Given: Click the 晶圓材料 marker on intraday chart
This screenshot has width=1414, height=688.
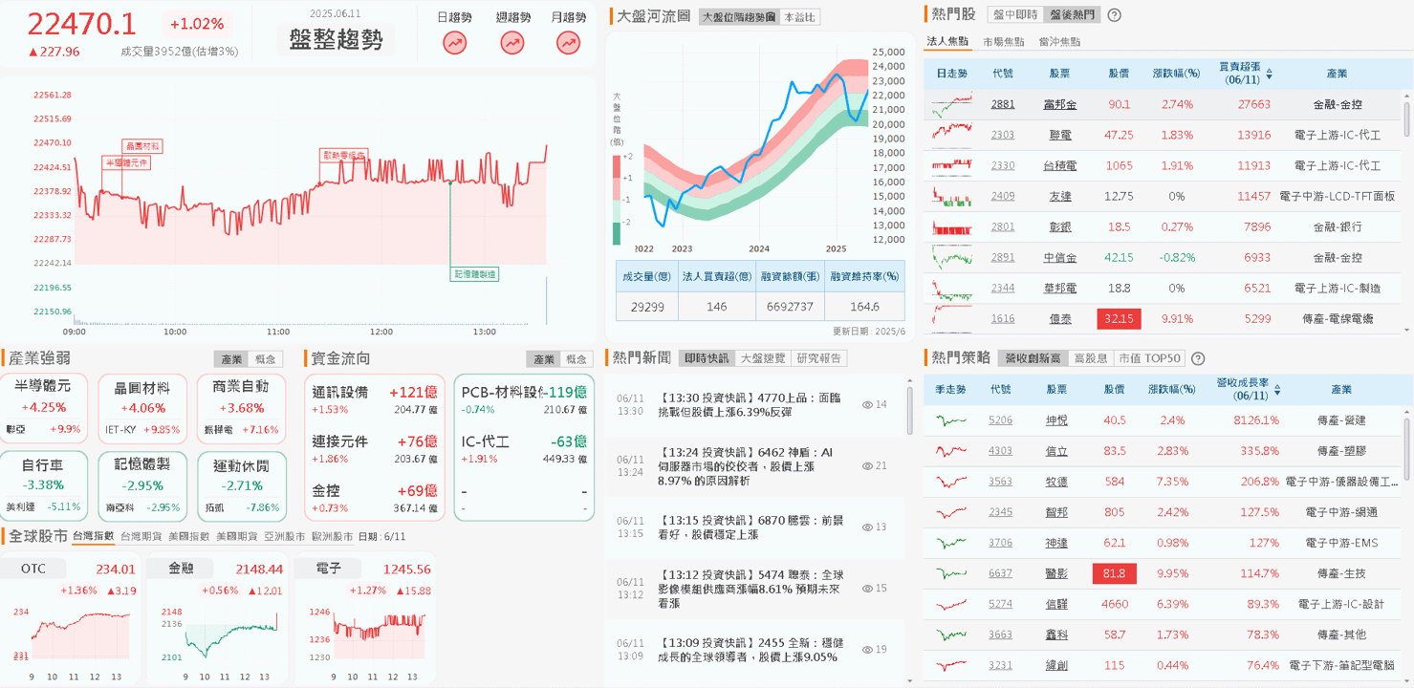Looking at the screenshot, I should pyautogui.click(x=143, y=146).
